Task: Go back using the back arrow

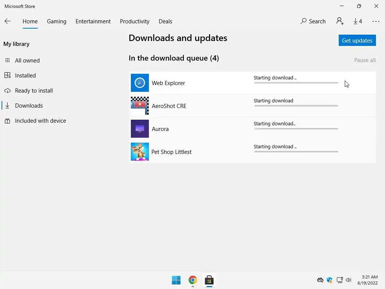Action: click(x=8, y=21)
